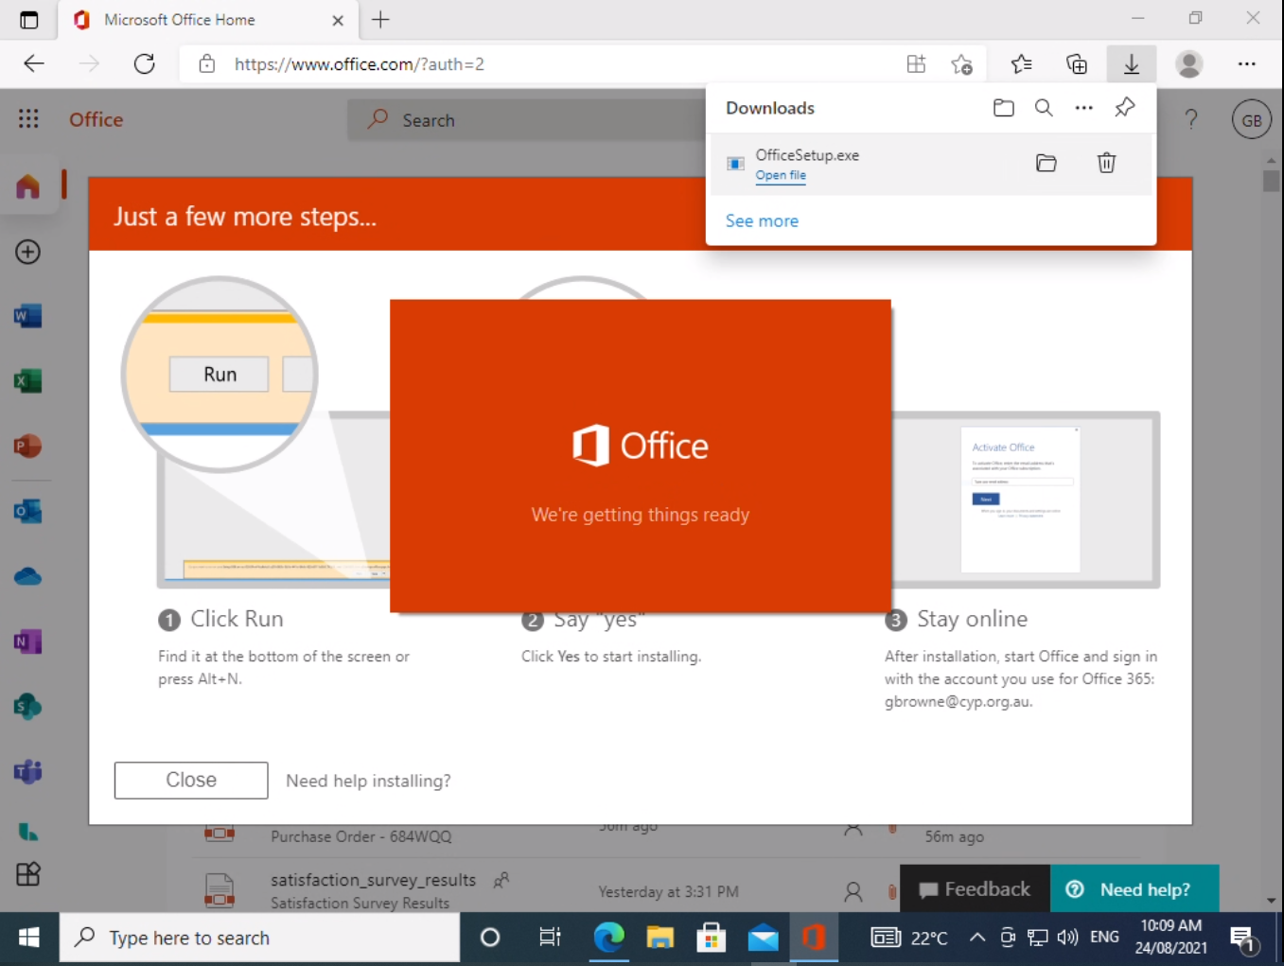
Task: Open OneDrive from the sidebar
Action: [28, 576]
